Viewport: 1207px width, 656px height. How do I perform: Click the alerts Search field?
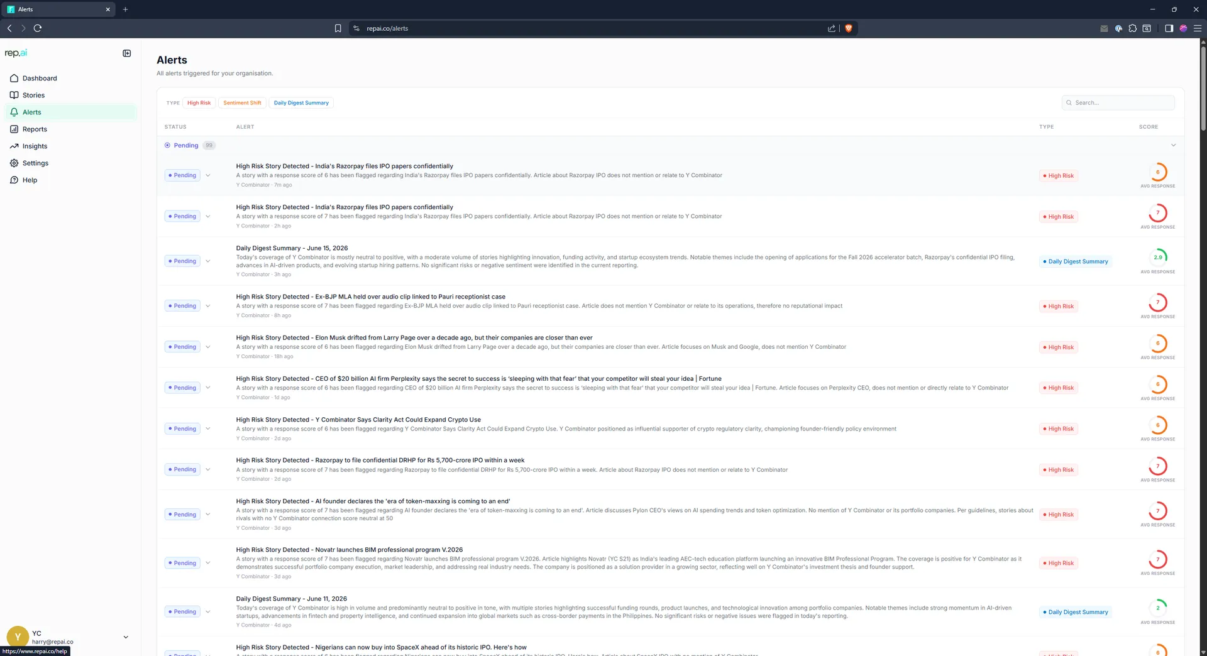[1118, 103]
